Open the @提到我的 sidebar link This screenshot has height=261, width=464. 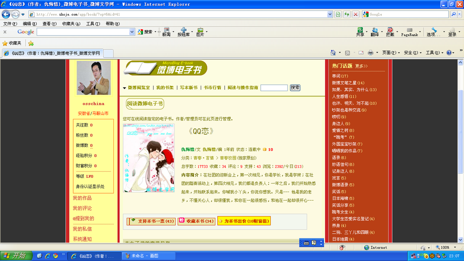point(83,218)
